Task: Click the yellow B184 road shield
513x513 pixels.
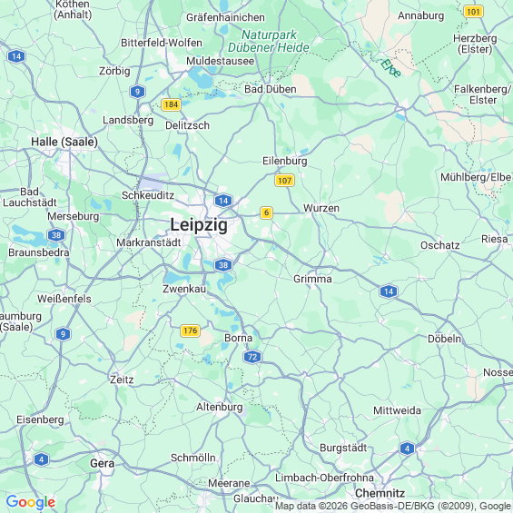Action: (171, 104)
